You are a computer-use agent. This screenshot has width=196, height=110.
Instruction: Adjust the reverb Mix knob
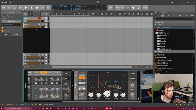tap(132, 94)
